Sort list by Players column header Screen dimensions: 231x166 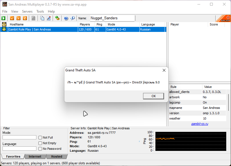(x=86, y=25)
